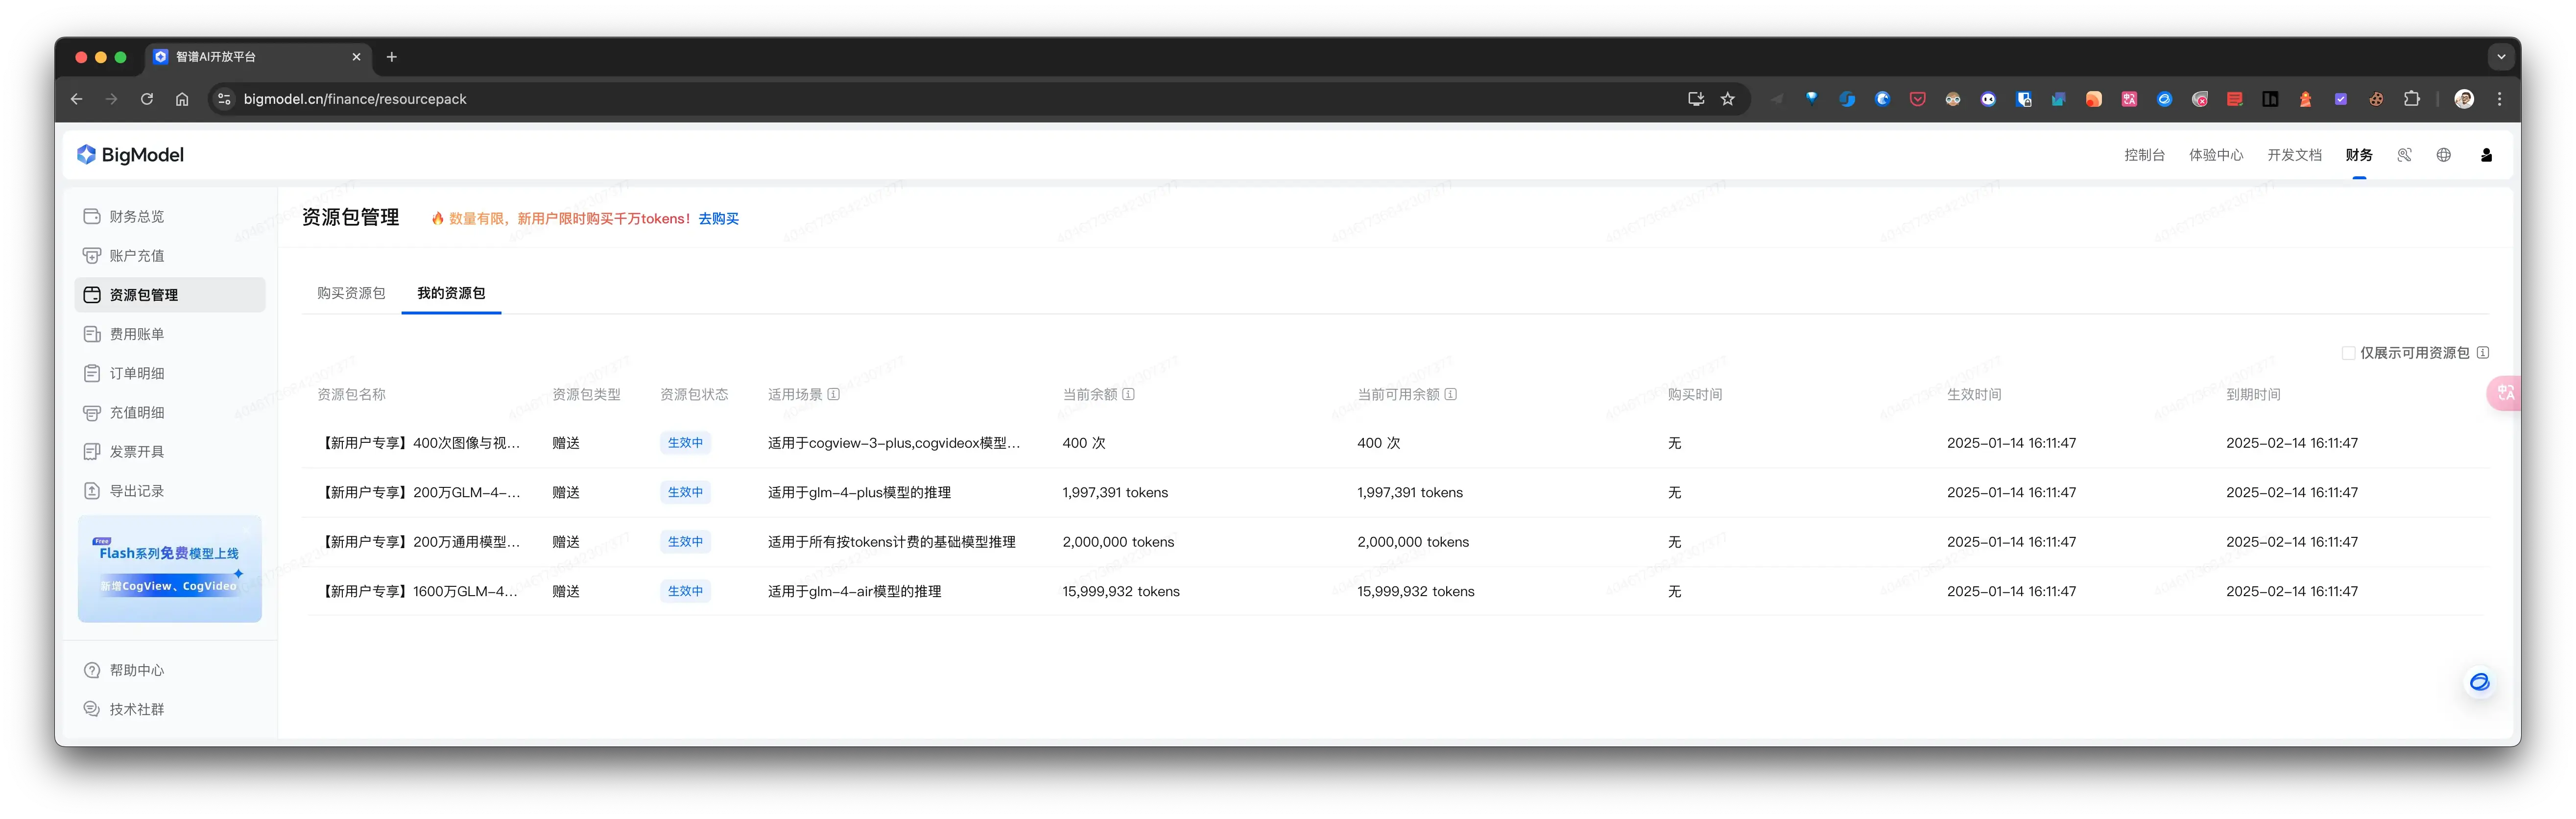The image size is (2576, 819).
Task: Click the info icon next to 当前余额
Action: pos(1128,394)
